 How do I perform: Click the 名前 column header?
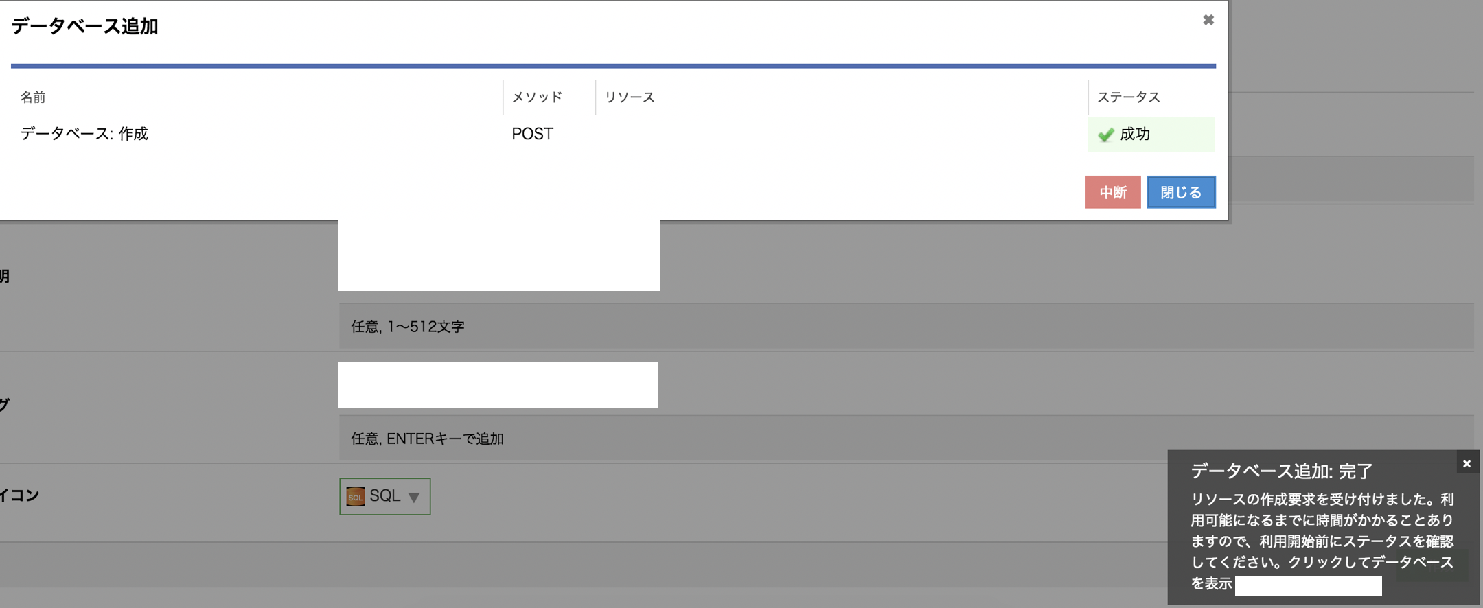coord(33,97)
